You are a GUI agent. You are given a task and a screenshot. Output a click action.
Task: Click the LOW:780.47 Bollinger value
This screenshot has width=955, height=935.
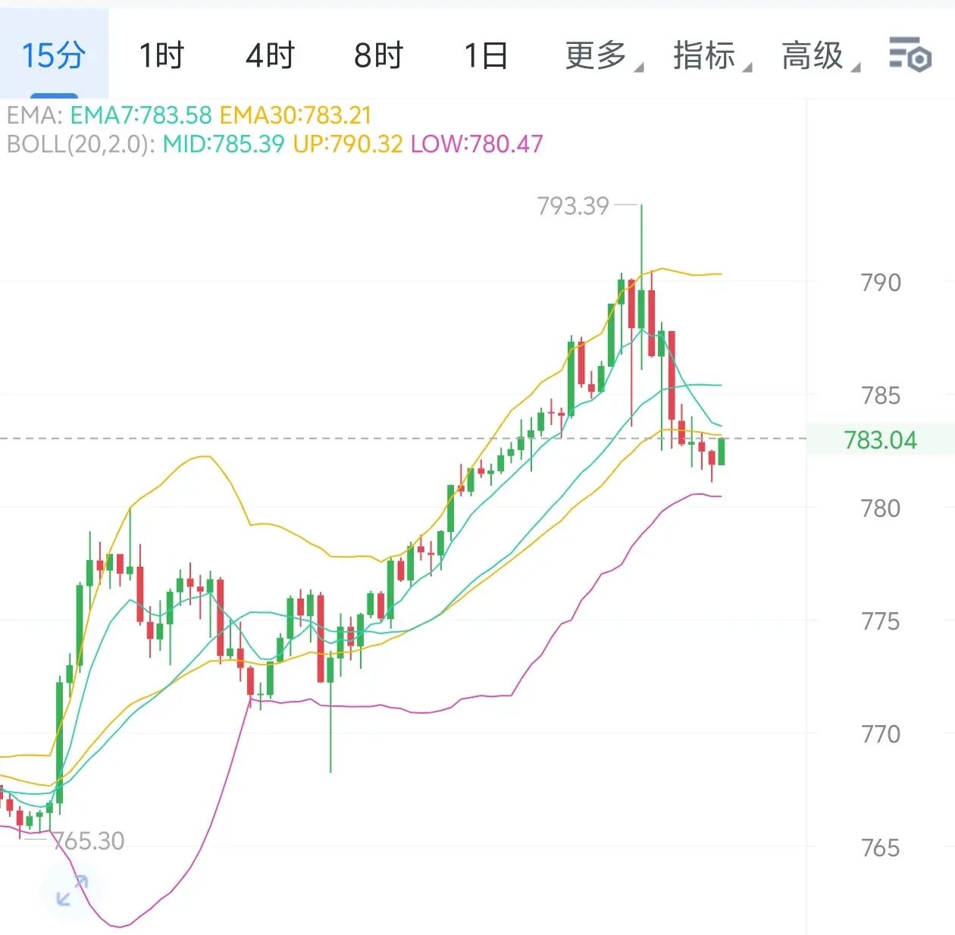tap(477, 144)
